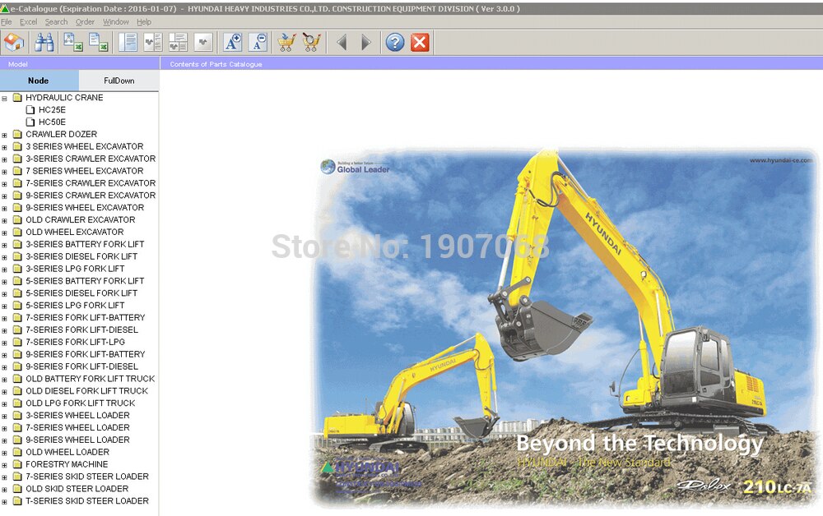823x516 pixels.
Task: Go forward with the right arrow icon
Action: (366, 43)
